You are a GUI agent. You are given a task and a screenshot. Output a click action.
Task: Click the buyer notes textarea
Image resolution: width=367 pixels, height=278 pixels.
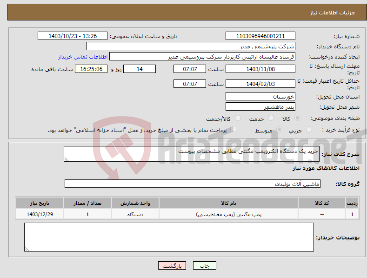tap(169, 237)
